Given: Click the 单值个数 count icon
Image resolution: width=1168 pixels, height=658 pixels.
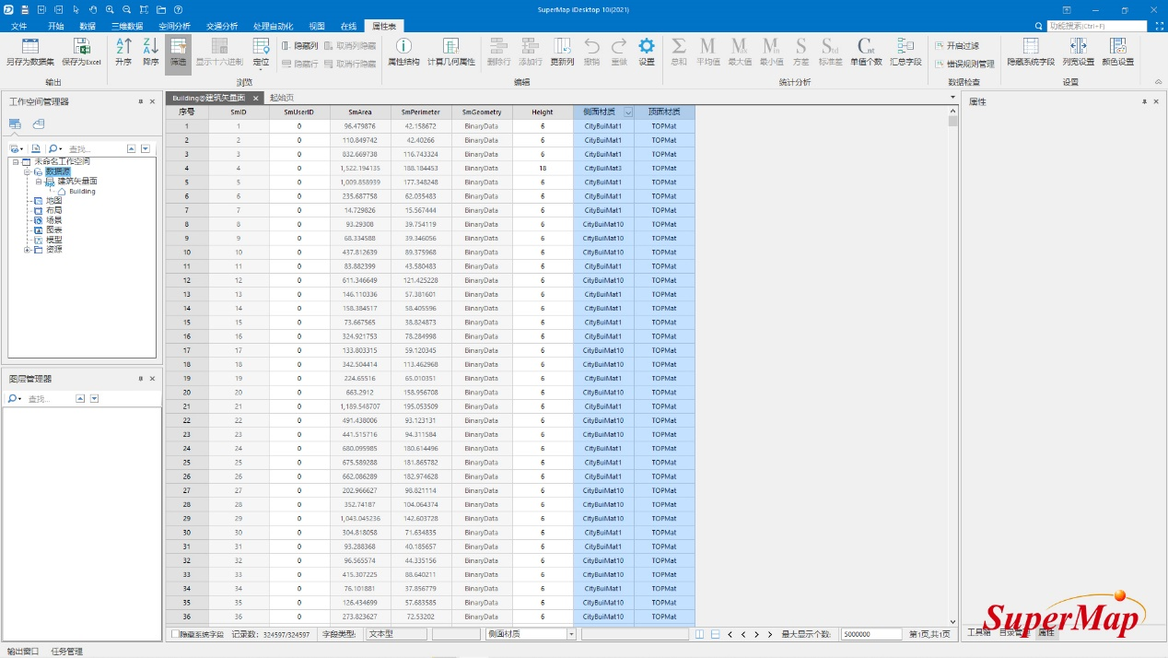Looking at the screenshot, I should coord(865,48).
